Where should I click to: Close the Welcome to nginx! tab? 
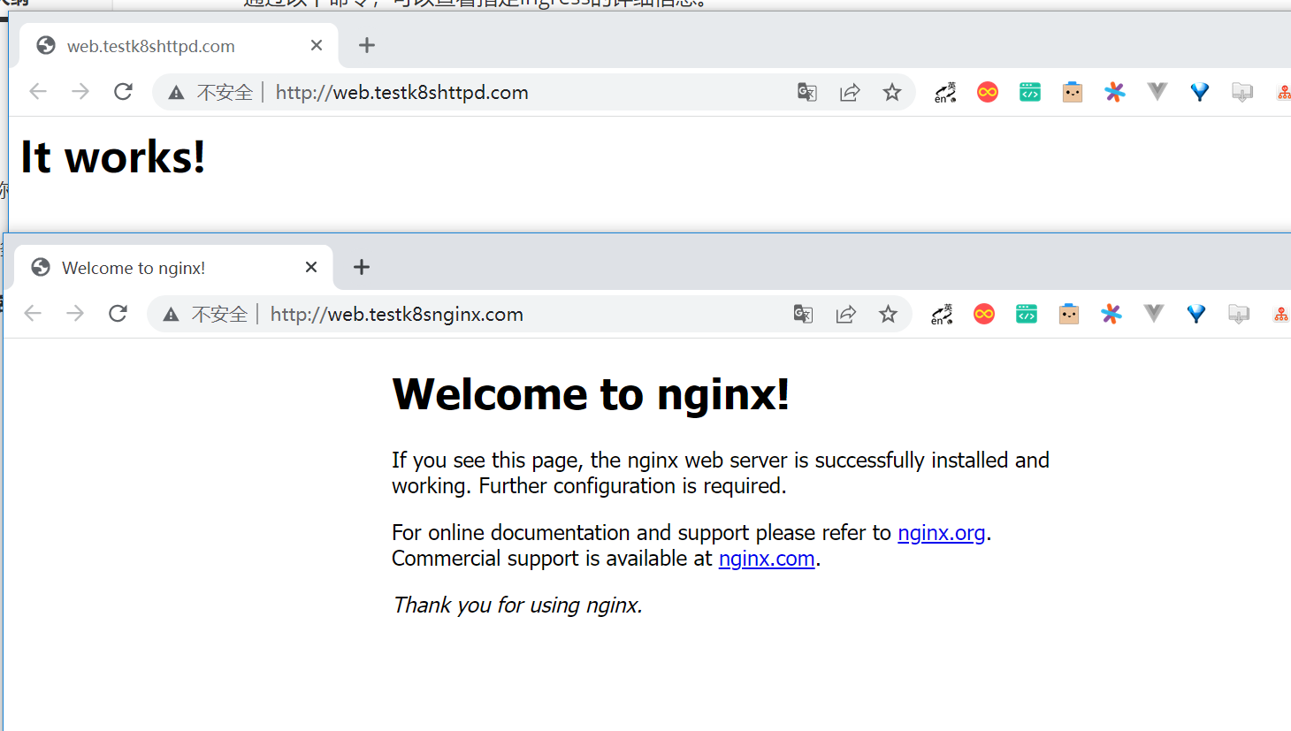pos(311,267)
